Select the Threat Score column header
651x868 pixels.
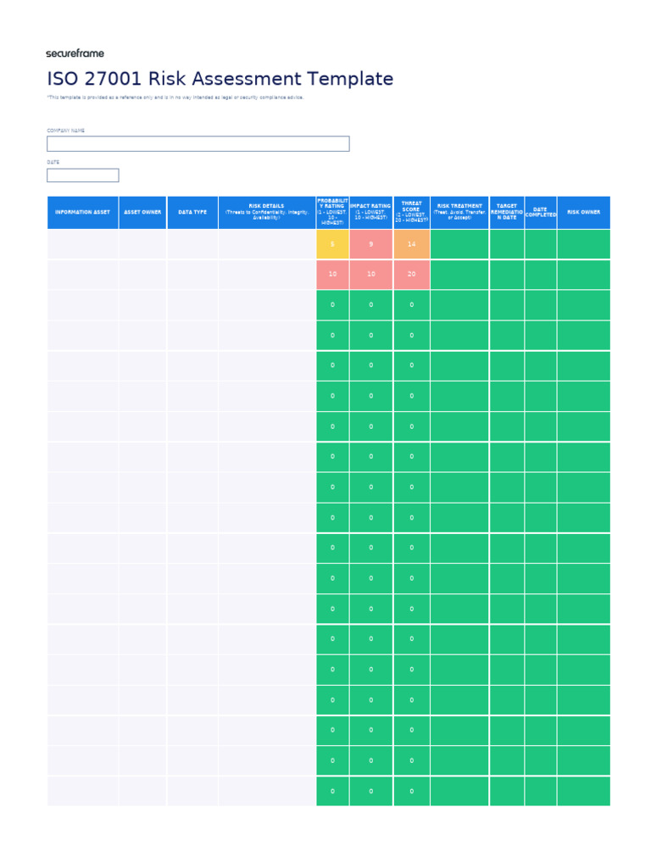point(411,213)
